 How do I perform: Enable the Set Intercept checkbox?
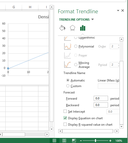tap(65, 111)
